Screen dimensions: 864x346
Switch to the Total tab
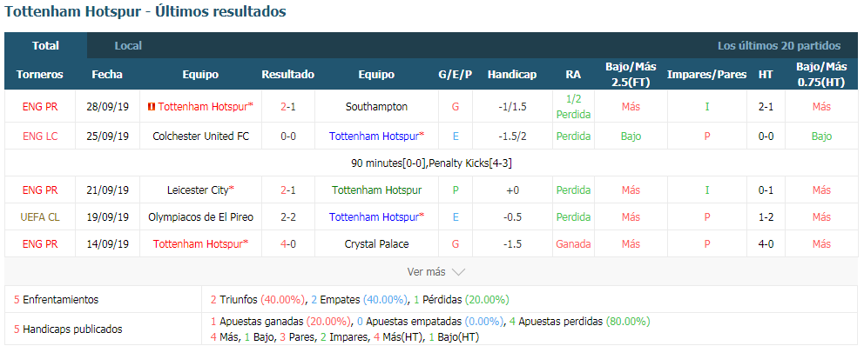click(46, 46)
